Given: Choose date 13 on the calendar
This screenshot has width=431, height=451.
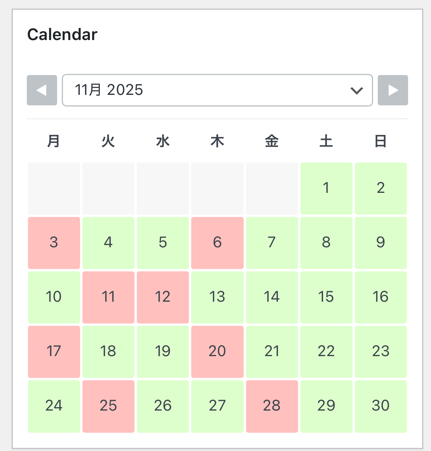Looking at the screenshot, I should [217, 297].
